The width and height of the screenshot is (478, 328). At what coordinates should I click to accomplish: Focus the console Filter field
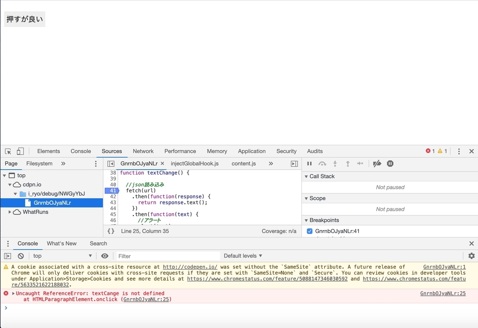[168, 256]
